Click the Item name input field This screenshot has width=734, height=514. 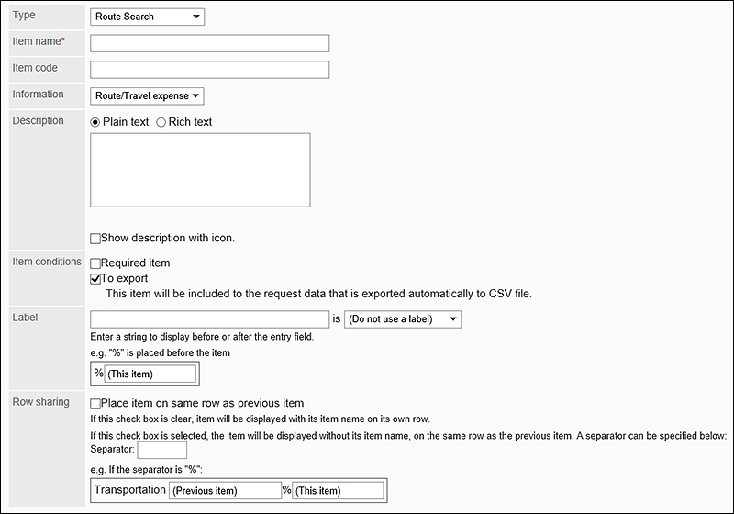(x=210, y=43)
